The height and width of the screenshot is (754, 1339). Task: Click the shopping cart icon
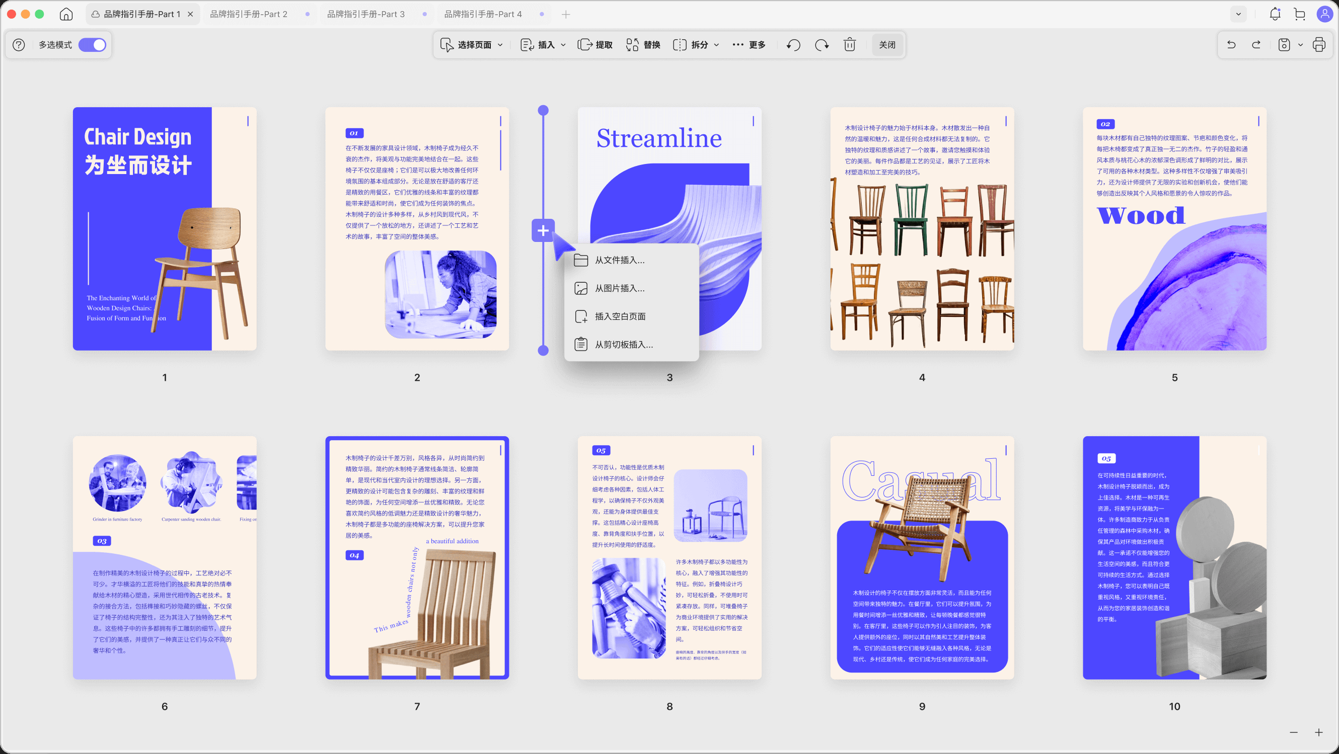(x=1300, y=14)
